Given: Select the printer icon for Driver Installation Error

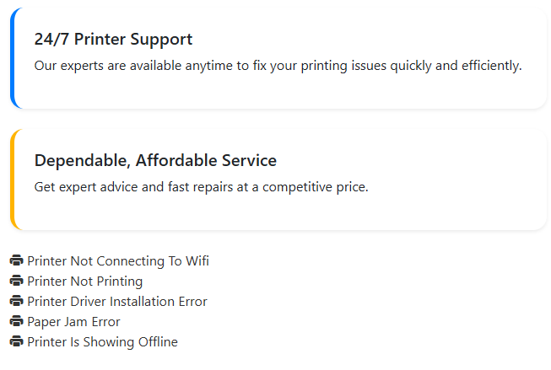Looking at the screenshot, I should (16, 302).
